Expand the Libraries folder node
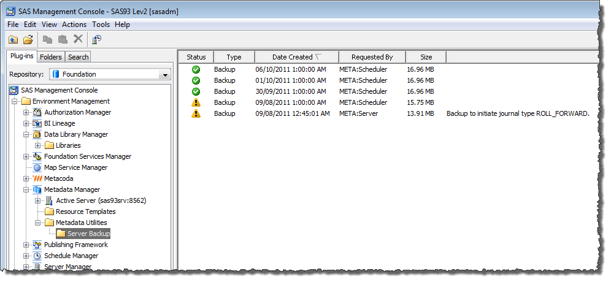Viewport: 611px width, 282px height. click(38, 146)
